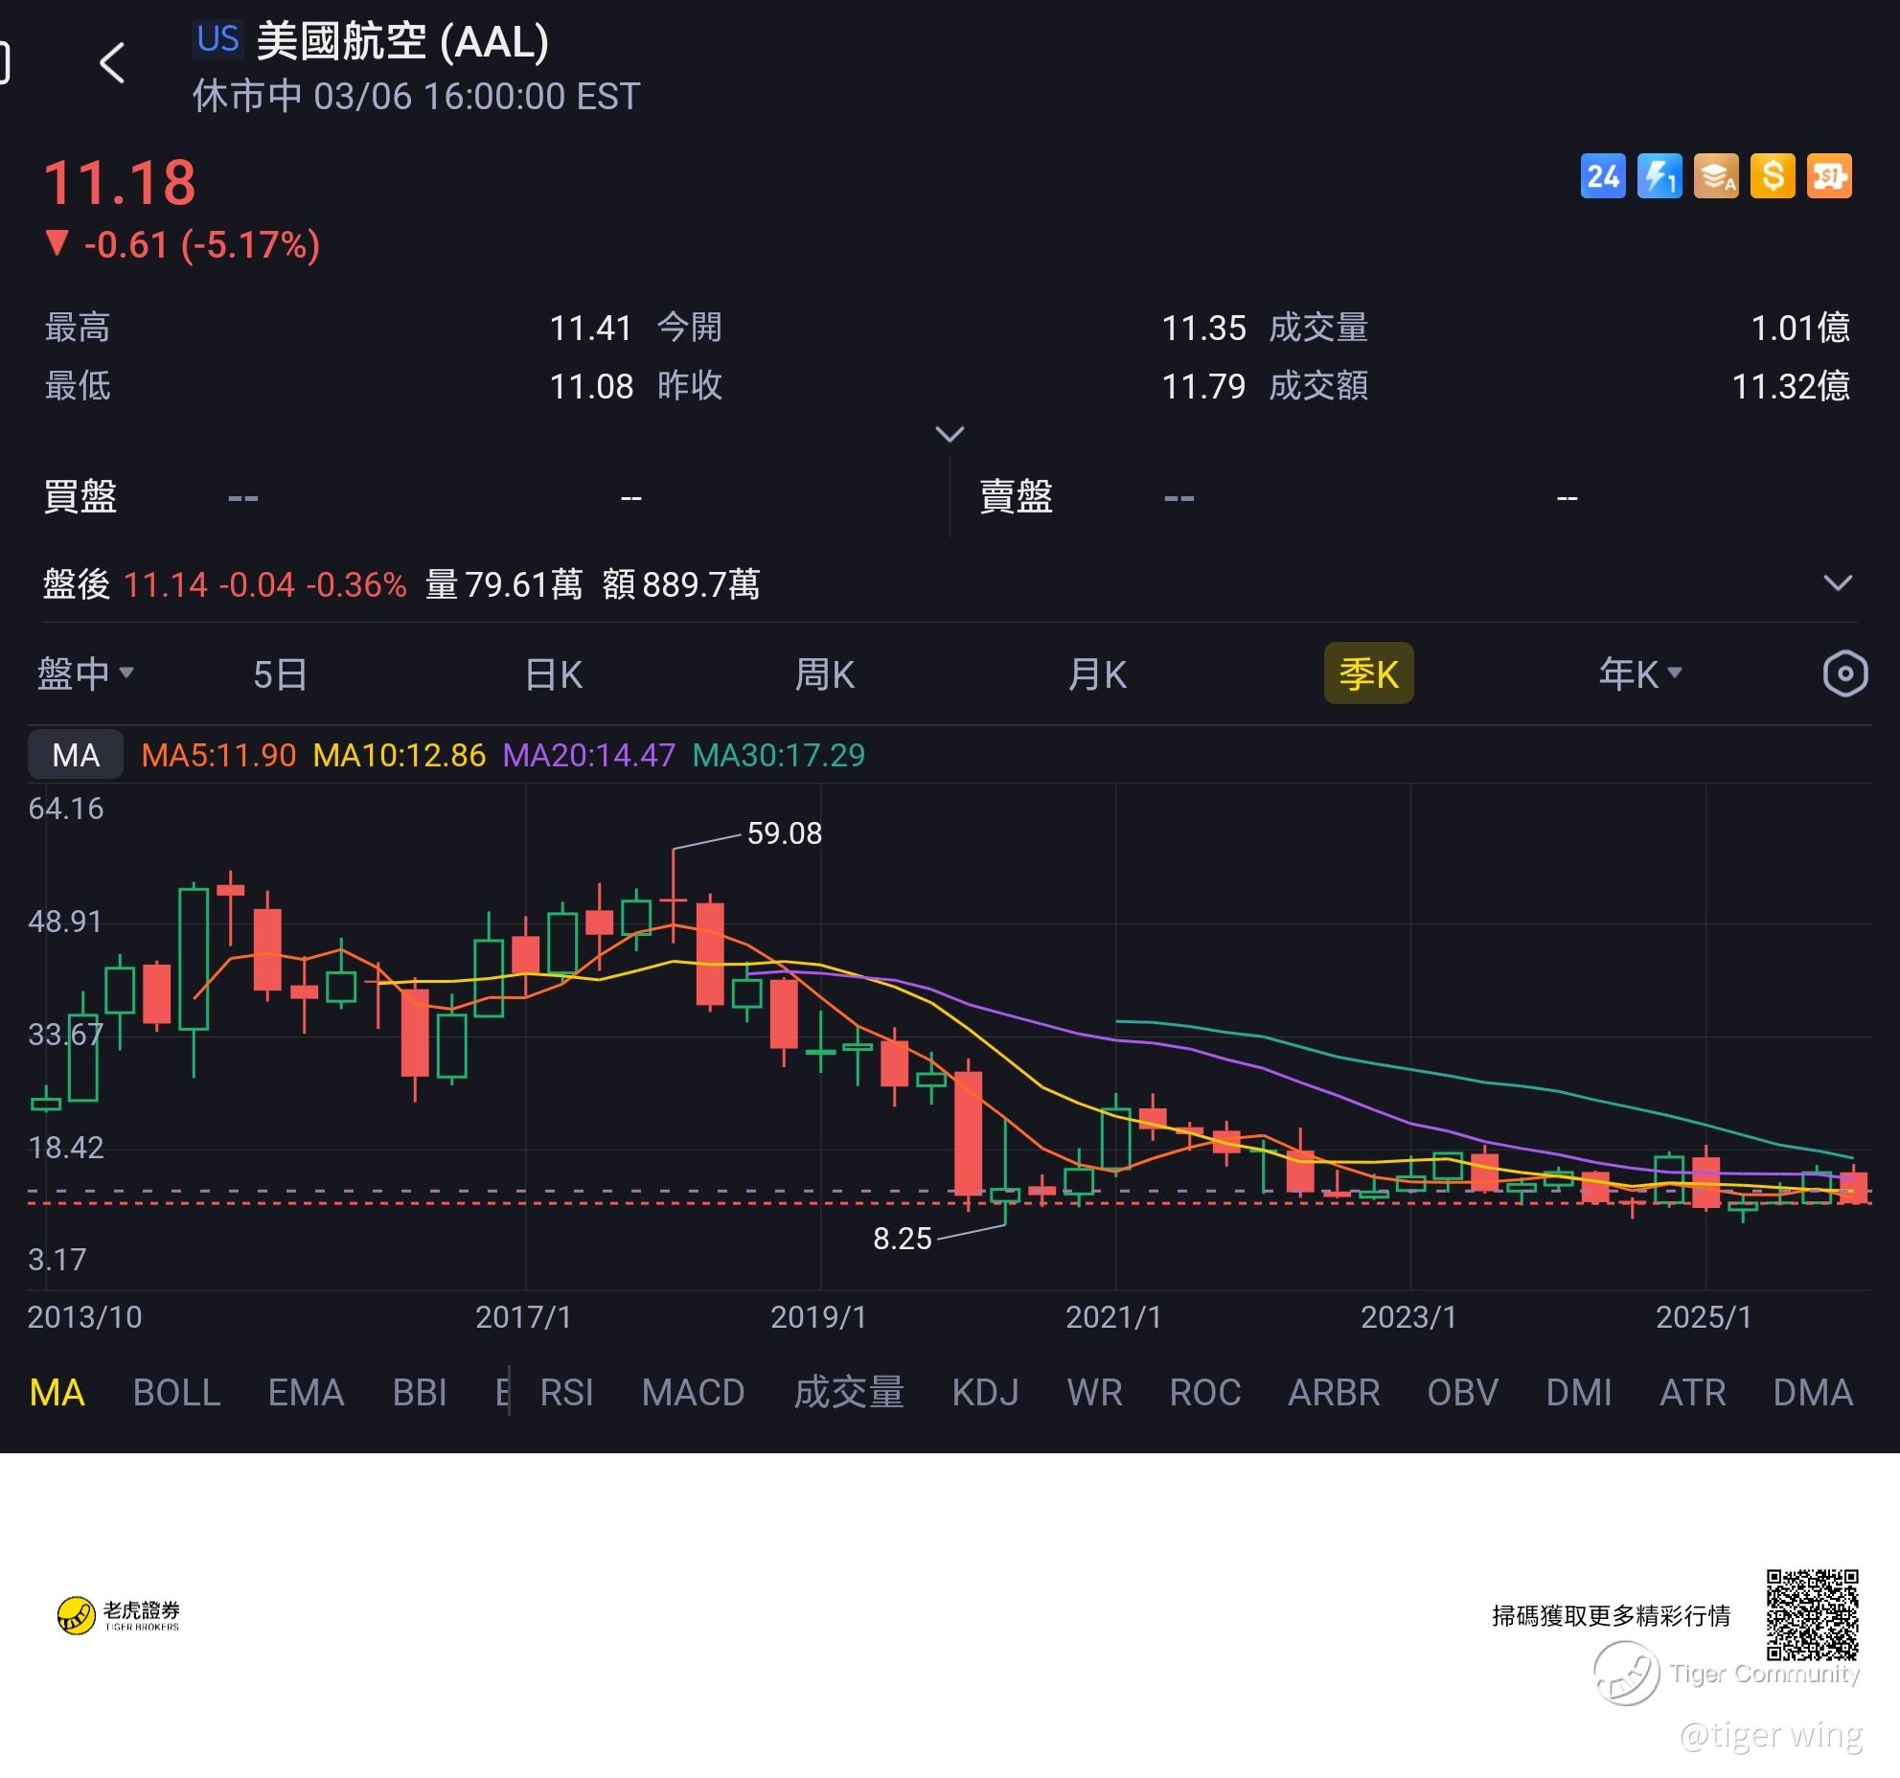Switch to the 月K chart tab
This screenshot has height=1778, width=1900.
click(1097, 674)
